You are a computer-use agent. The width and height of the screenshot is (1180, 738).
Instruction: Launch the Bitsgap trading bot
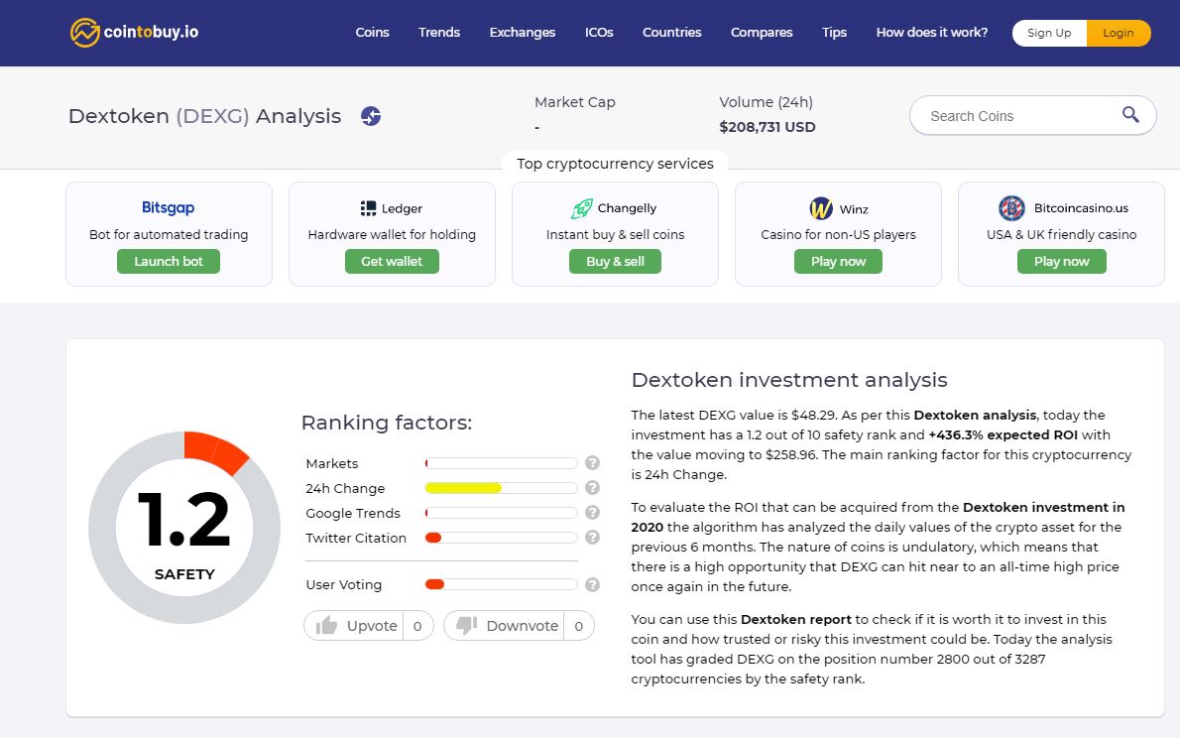click(169, 261)
